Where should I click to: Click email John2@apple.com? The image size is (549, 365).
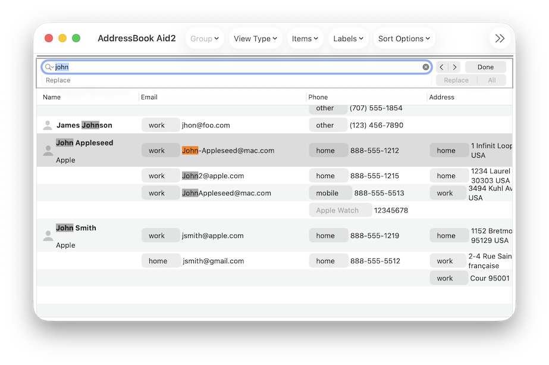point(213,176)
